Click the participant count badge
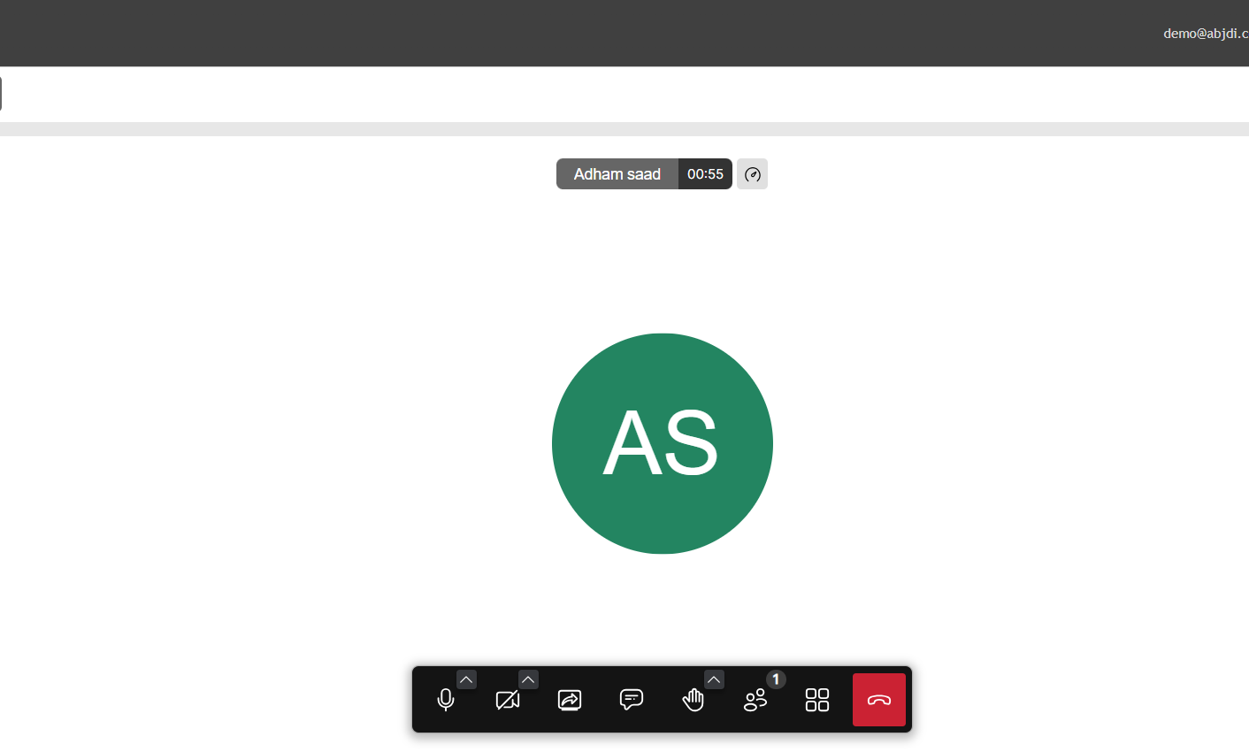 (776, 679)
